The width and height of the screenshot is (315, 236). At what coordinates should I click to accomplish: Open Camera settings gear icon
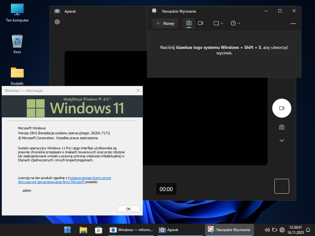pyautogui.click(x=57, y=22)
